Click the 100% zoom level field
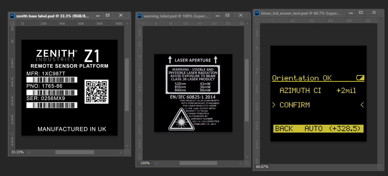388x176 pixels. coord(145,163)
